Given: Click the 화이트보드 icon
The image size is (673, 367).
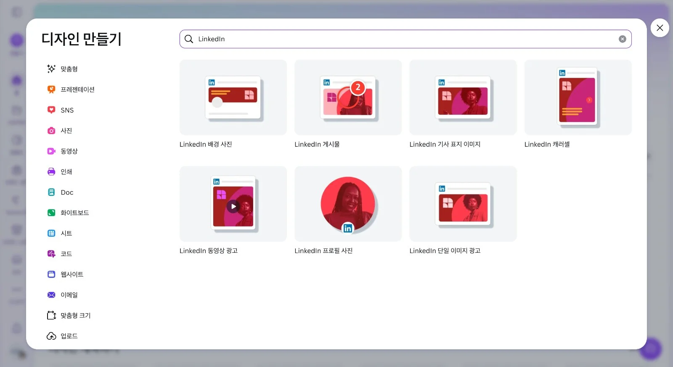Looking at the screenshot, I should click(51, 213).
